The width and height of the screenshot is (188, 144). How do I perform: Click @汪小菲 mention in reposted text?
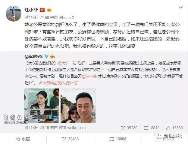[89, 76]
